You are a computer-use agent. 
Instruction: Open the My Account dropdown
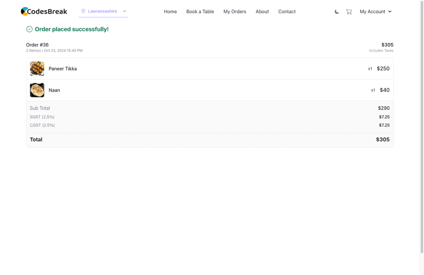point(375,12)
